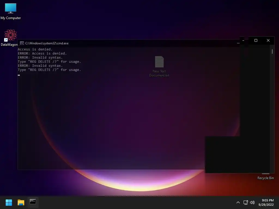Minimize the rear dark window
The width and height of the screenshot is (279, 209).
click(243, 41)
